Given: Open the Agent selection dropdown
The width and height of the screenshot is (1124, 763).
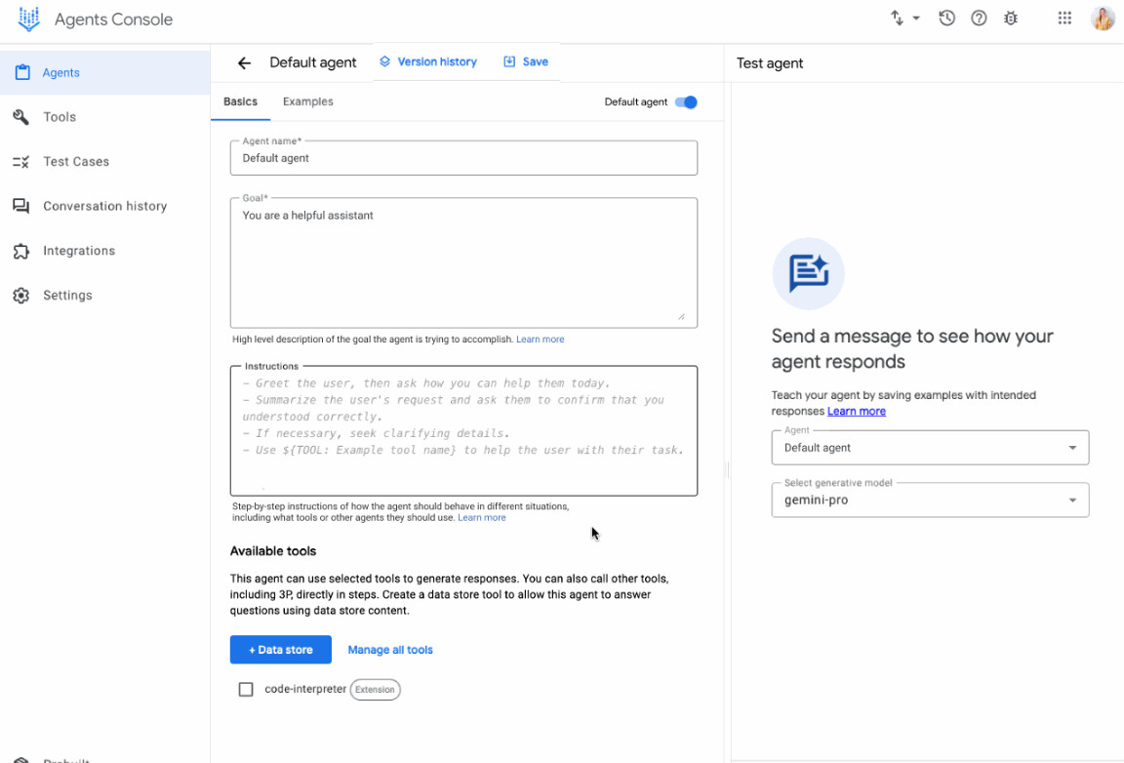Looking at the screenshot, I should tap(930, 447).
